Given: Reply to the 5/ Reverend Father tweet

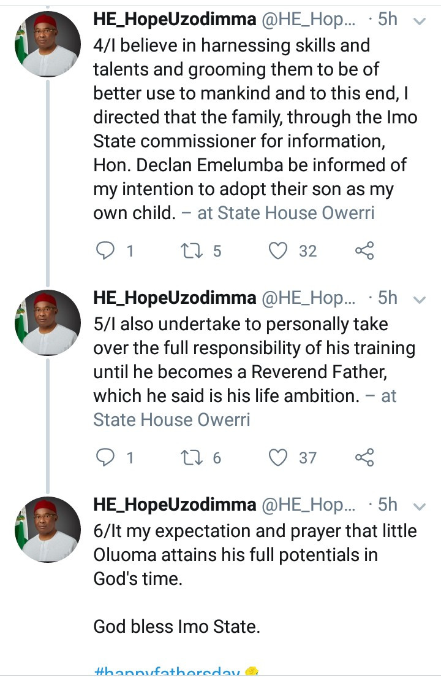Looking at the screenshot, I should click(x=107, y=457).
